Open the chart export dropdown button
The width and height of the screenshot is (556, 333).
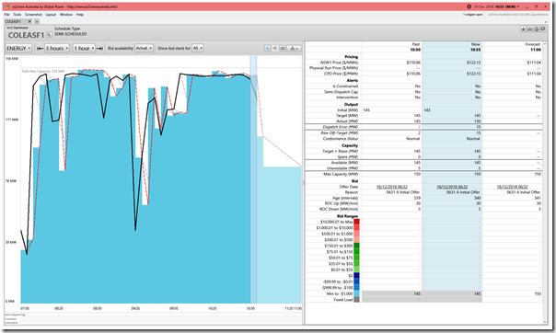click(x=294, y=48)
